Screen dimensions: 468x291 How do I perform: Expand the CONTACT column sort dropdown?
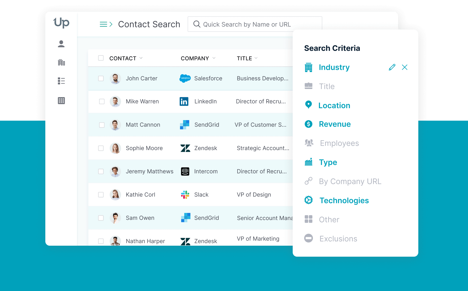point(141,58)
